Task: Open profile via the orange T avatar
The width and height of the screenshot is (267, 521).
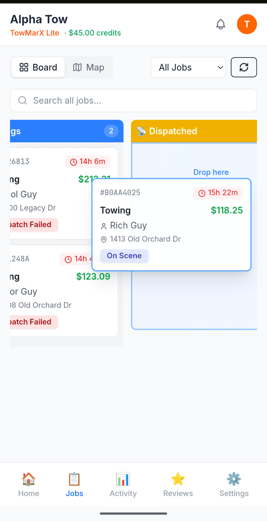Action: pos(247,24)
